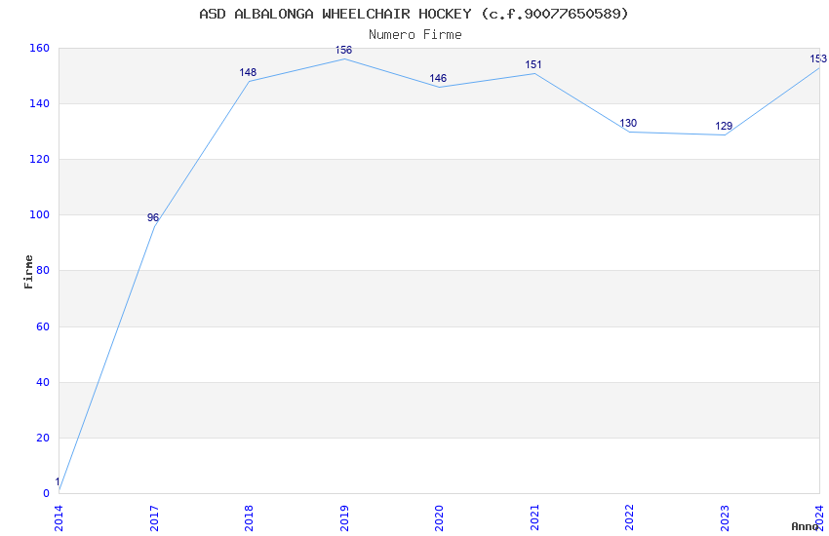Click the x-axis year 2022
The image size is (829, 536).
click(x=629, y=518)
